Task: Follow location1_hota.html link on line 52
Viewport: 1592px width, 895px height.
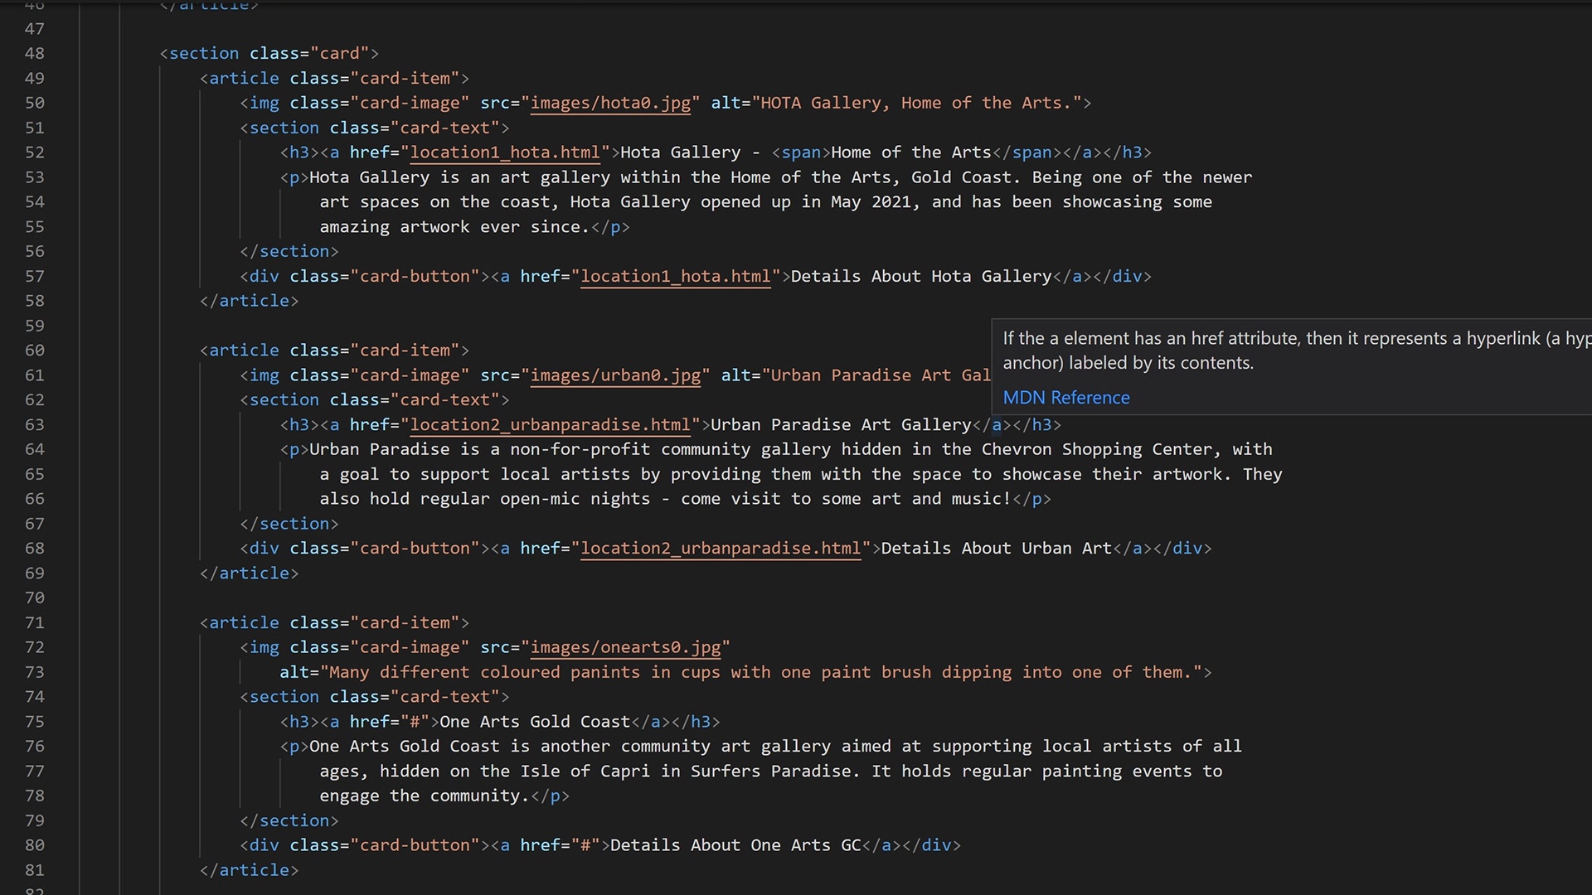Action: pyautogui.click(x=505, y=152)
